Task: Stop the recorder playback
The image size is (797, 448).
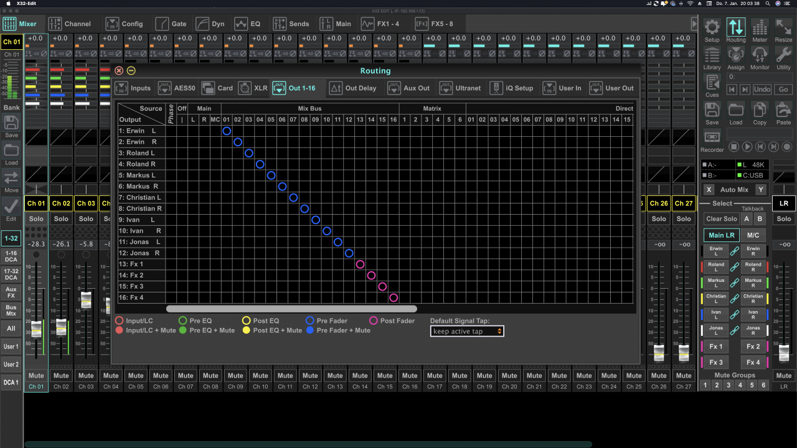Action: pyautogui.click(x=734, y=147)
